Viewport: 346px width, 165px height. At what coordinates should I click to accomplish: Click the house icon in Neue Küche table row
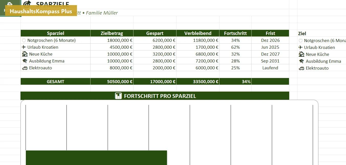click(x=25, y=54)
